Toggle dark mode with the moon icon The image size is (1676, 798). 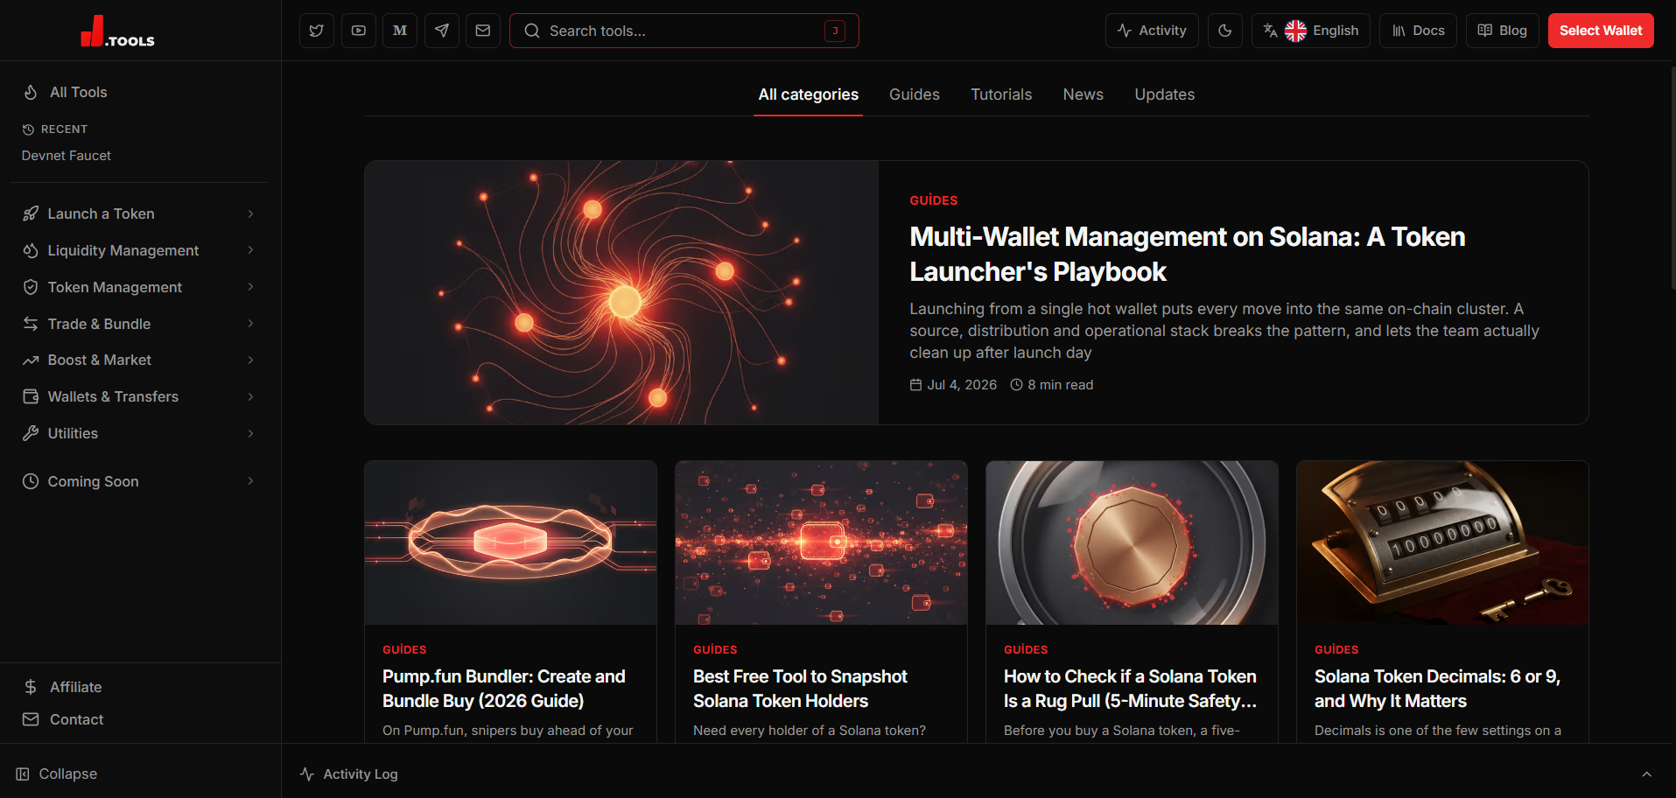(1225, 31)
